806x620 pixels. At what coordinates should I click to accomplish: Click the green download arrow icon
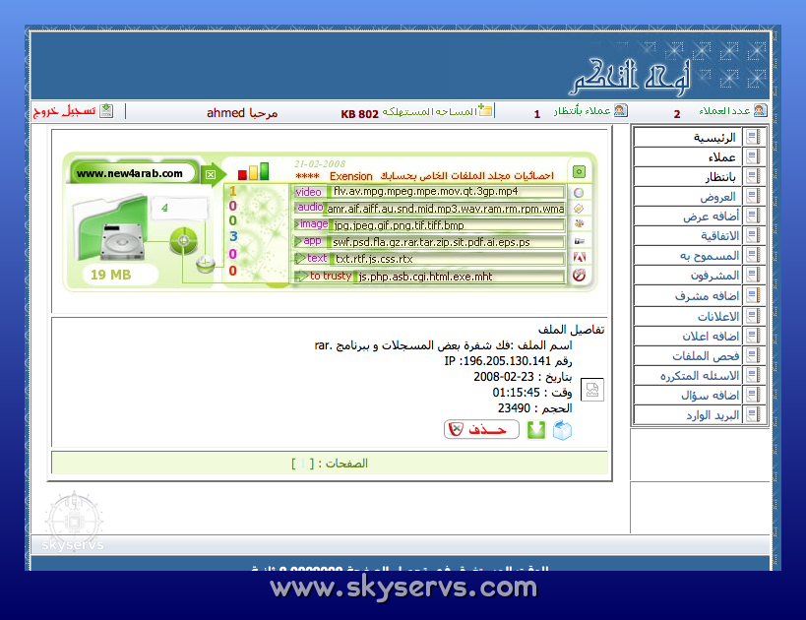pyautogui.click(x=536, y=429)
